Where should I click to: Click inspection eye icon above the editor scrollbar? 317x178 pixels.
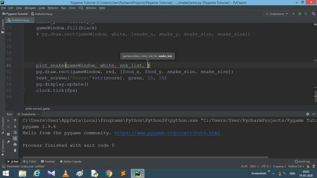point(315,24)
